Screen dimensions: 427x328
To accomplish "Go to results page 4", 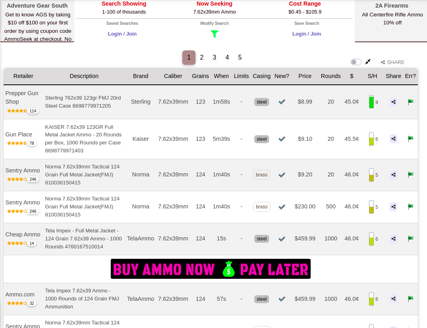I will tap(227, 58).
